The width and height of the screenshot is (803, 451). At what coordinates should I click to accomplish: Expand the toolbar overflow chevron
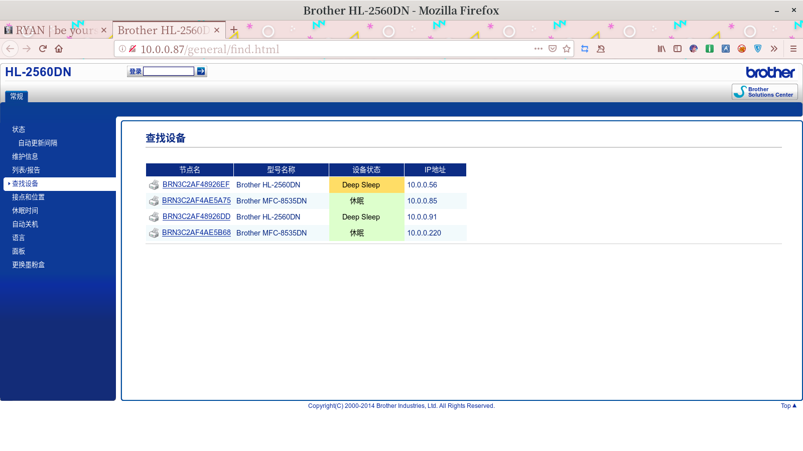[x=774, y=49]
